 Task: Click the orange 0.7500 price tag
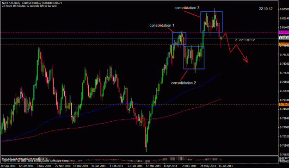click(x=284, y=105)
